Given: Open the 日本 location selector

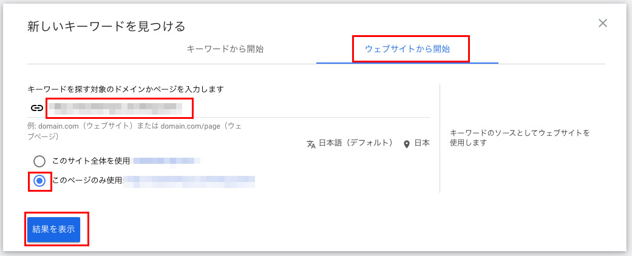Looking at the screenshot, I should tap(422, 143).
